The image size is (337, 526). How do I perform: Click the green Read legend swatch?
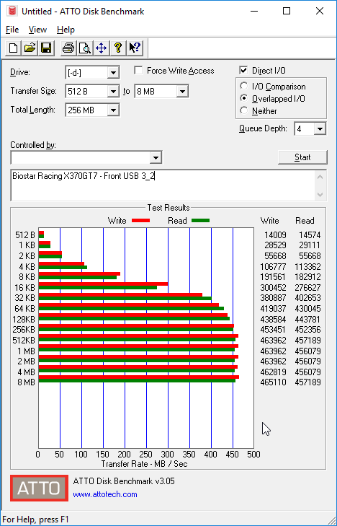point(200,220)
